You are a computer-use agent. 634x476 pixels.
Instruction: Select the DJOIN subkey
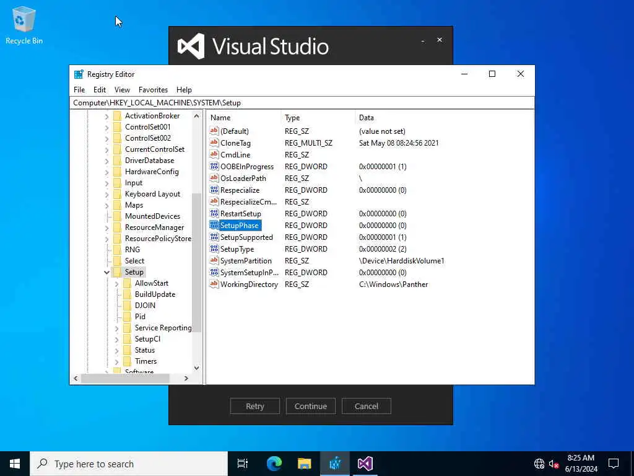(x=145, y=306)
